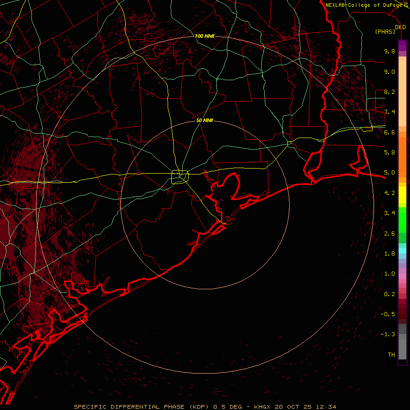Click the -1.3 scale value
Viewport: 410px width, 410px height.
[388, 334]
